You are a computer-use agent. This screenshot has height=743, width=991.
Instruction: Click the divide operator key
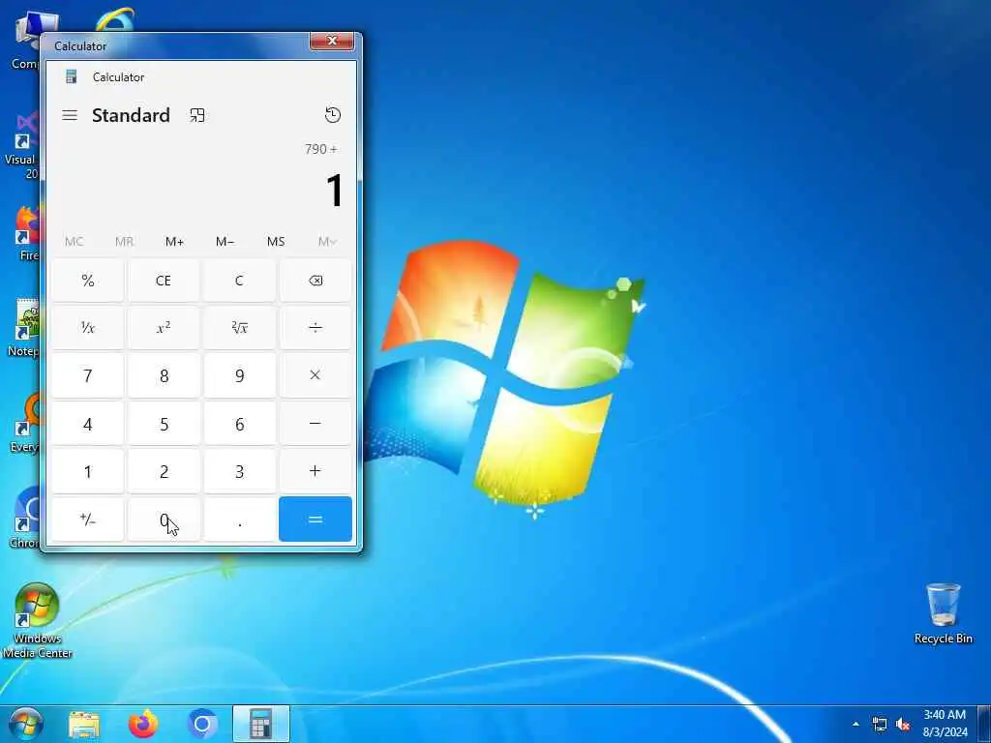[315, 327]
